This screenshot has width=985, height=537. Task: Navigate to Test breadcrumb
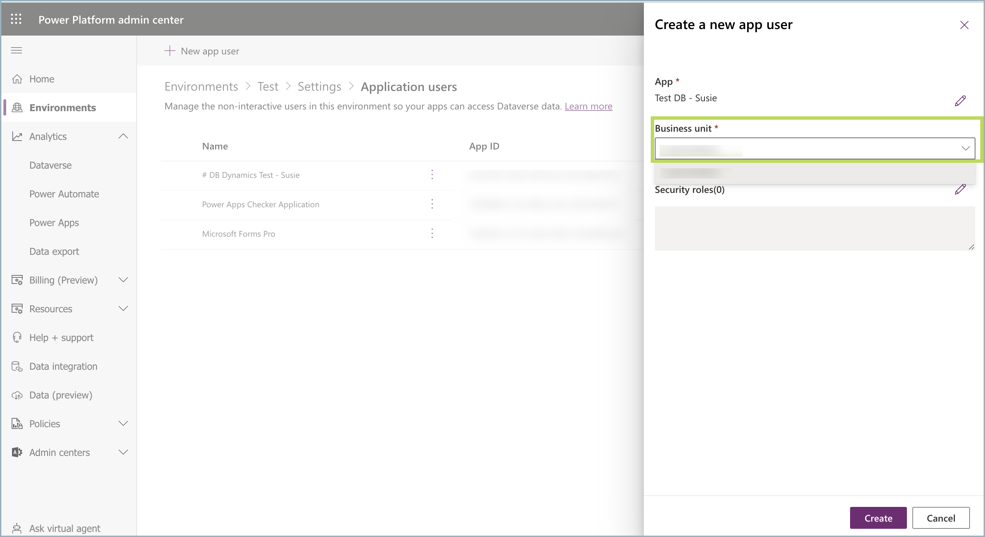click(268, 87)
